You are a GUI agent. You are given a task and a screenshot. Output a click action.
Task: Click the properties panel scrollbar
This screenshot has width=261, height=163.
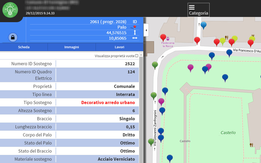click(x=141, y=104)
